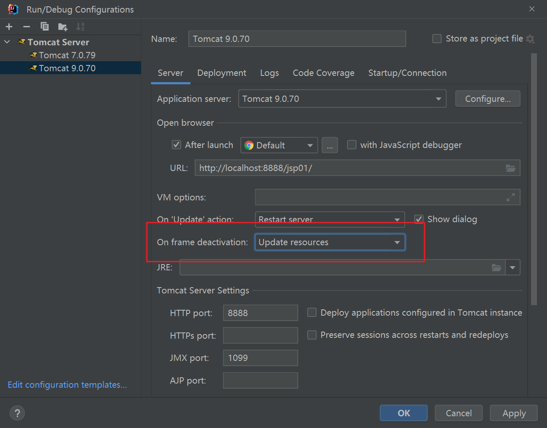547x428 pixels.
Task: Open the help question mark button
Action: coord(17,413)
